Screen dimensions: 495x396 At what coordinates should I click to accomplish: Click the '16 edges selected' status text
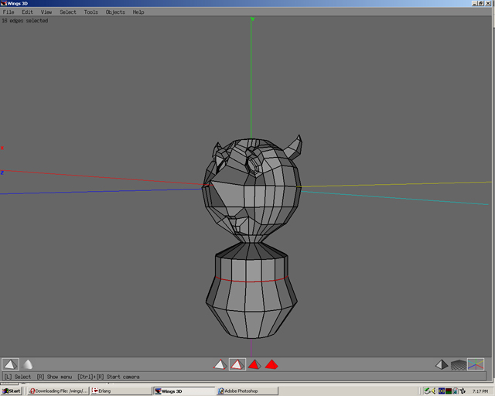click(x=25, y=21)
